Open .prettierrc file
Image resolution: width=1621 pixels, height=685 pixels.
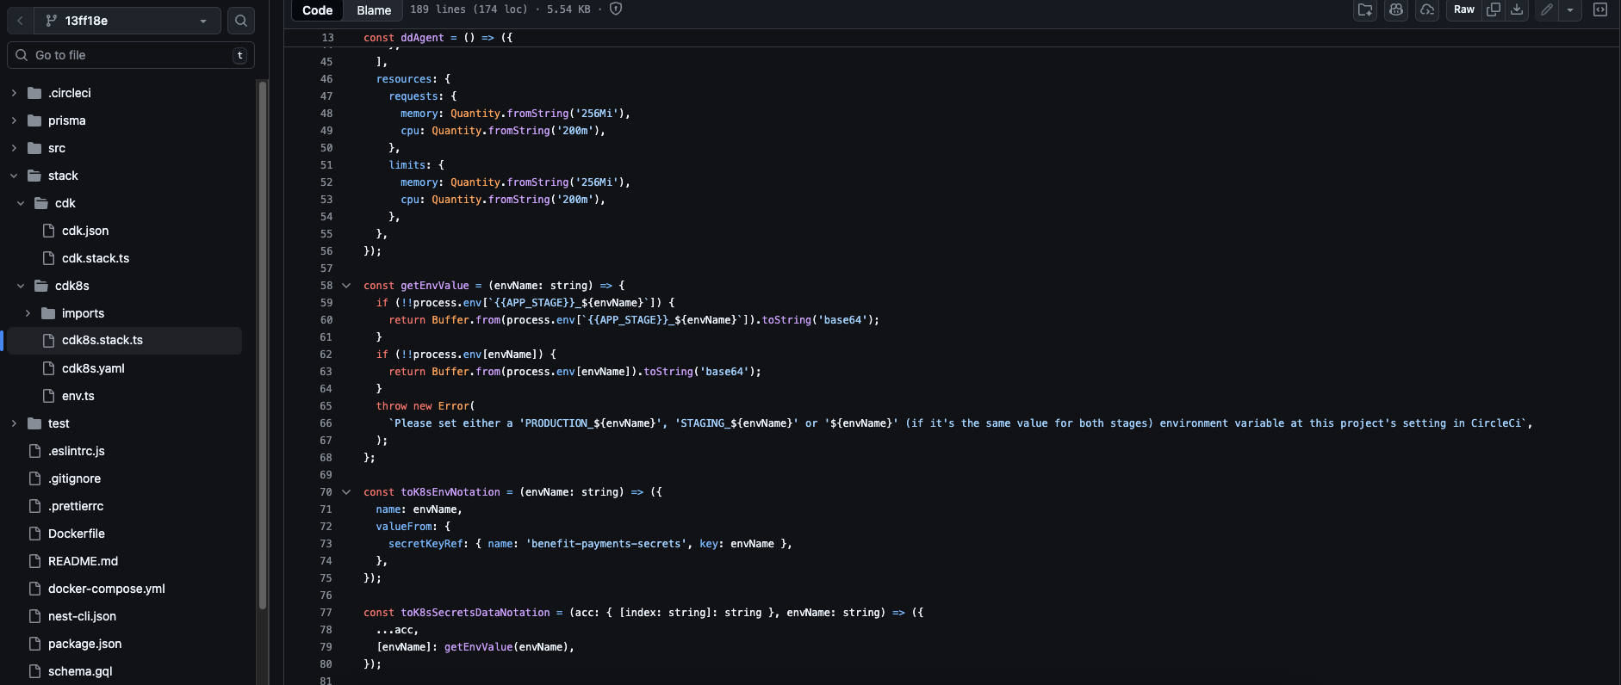76,506
